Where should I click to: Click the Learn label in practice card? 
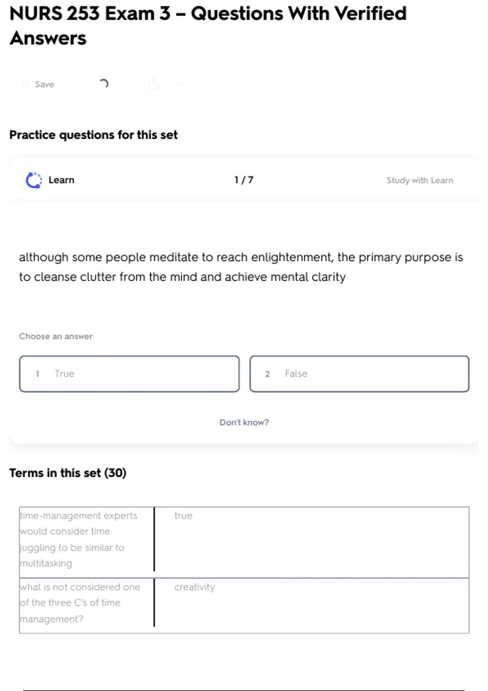click(x=61, y=180)
